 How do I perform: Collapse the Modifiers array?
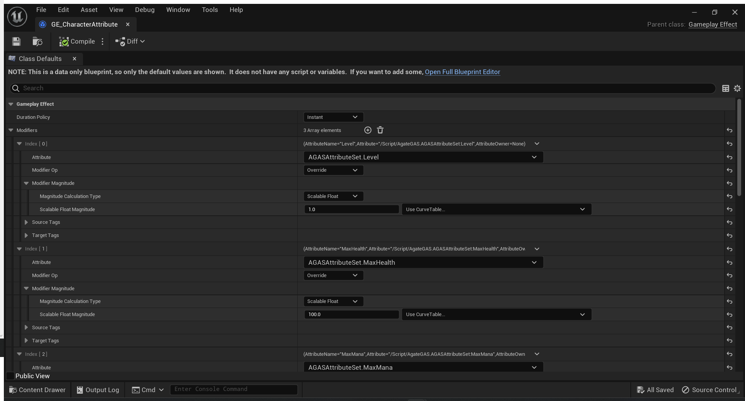tap(11, 130)
